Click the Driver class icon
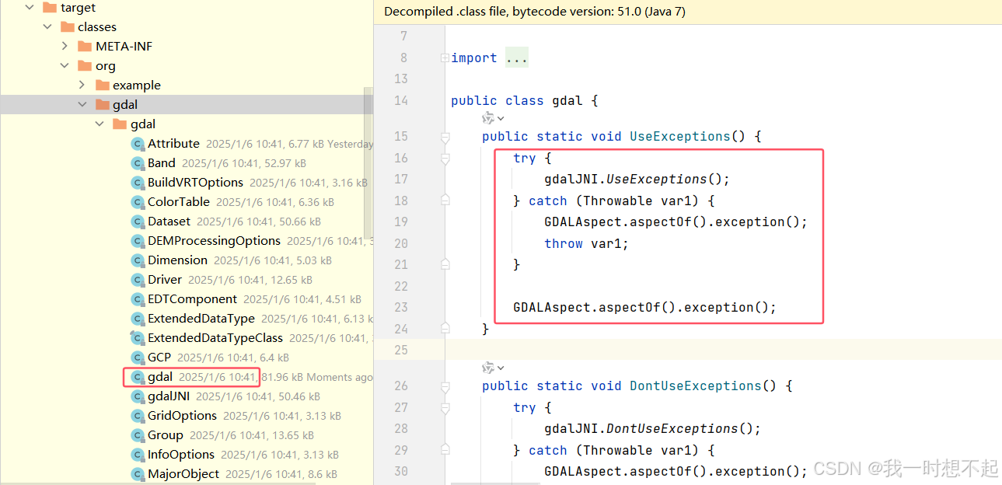Image resolution: width=1002 pixels, height=485 pixels. pyautogui.click(x=138, y=279)
